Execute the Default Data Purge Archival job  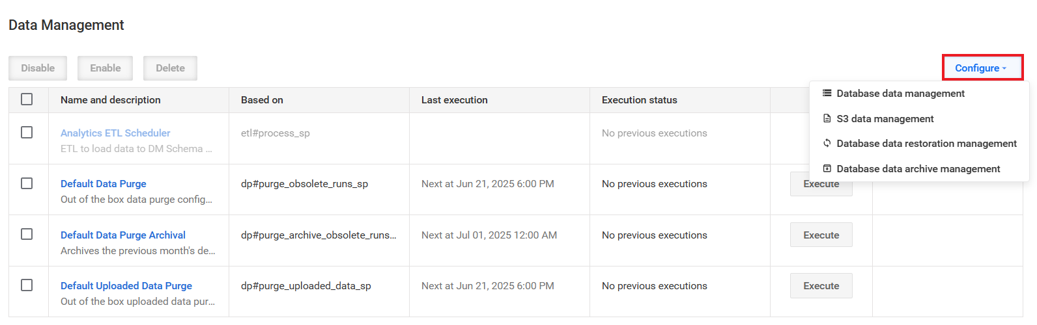821,235
